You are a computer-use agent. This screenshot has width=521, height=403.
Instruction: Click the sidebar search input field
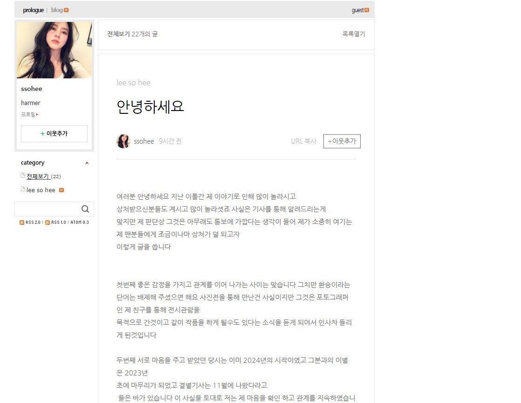(x=47, y=209)
